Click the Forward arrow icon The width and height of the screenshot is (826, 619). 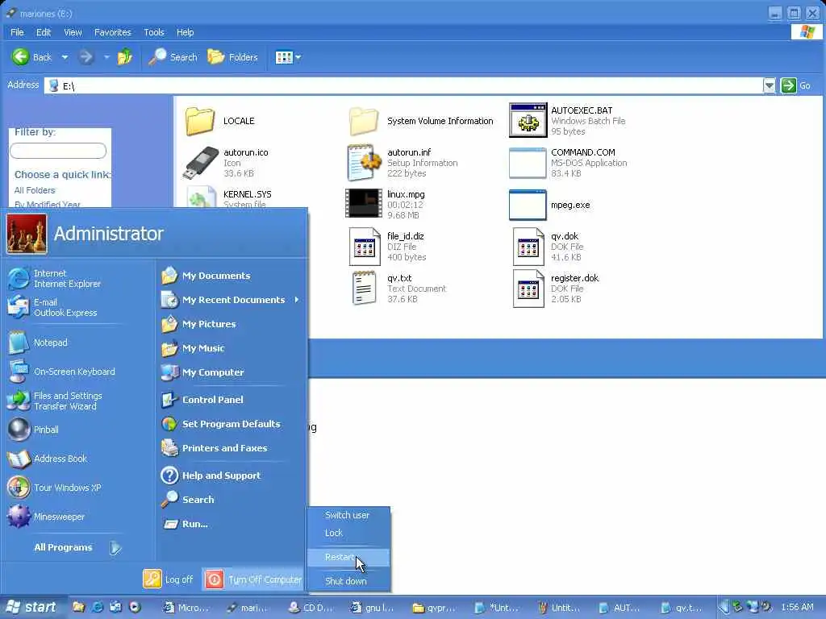(x=86, y=57)
